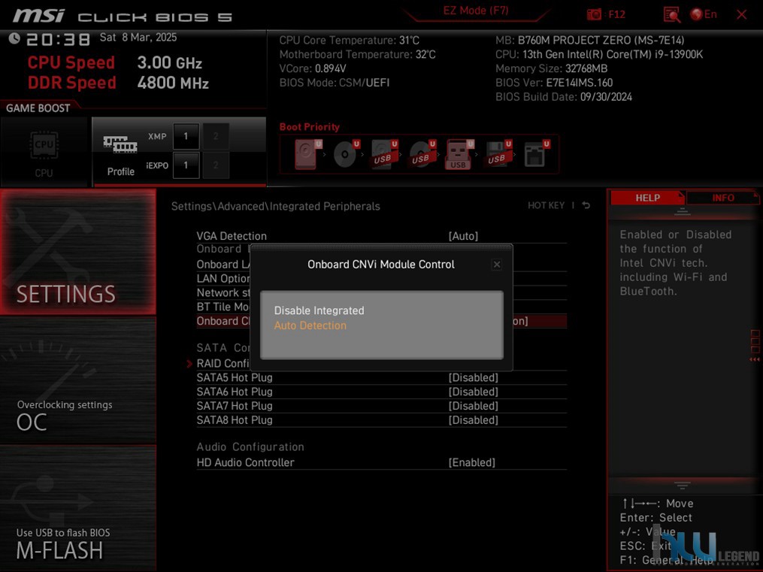Choose Disable Integrated in the popup

319,310
